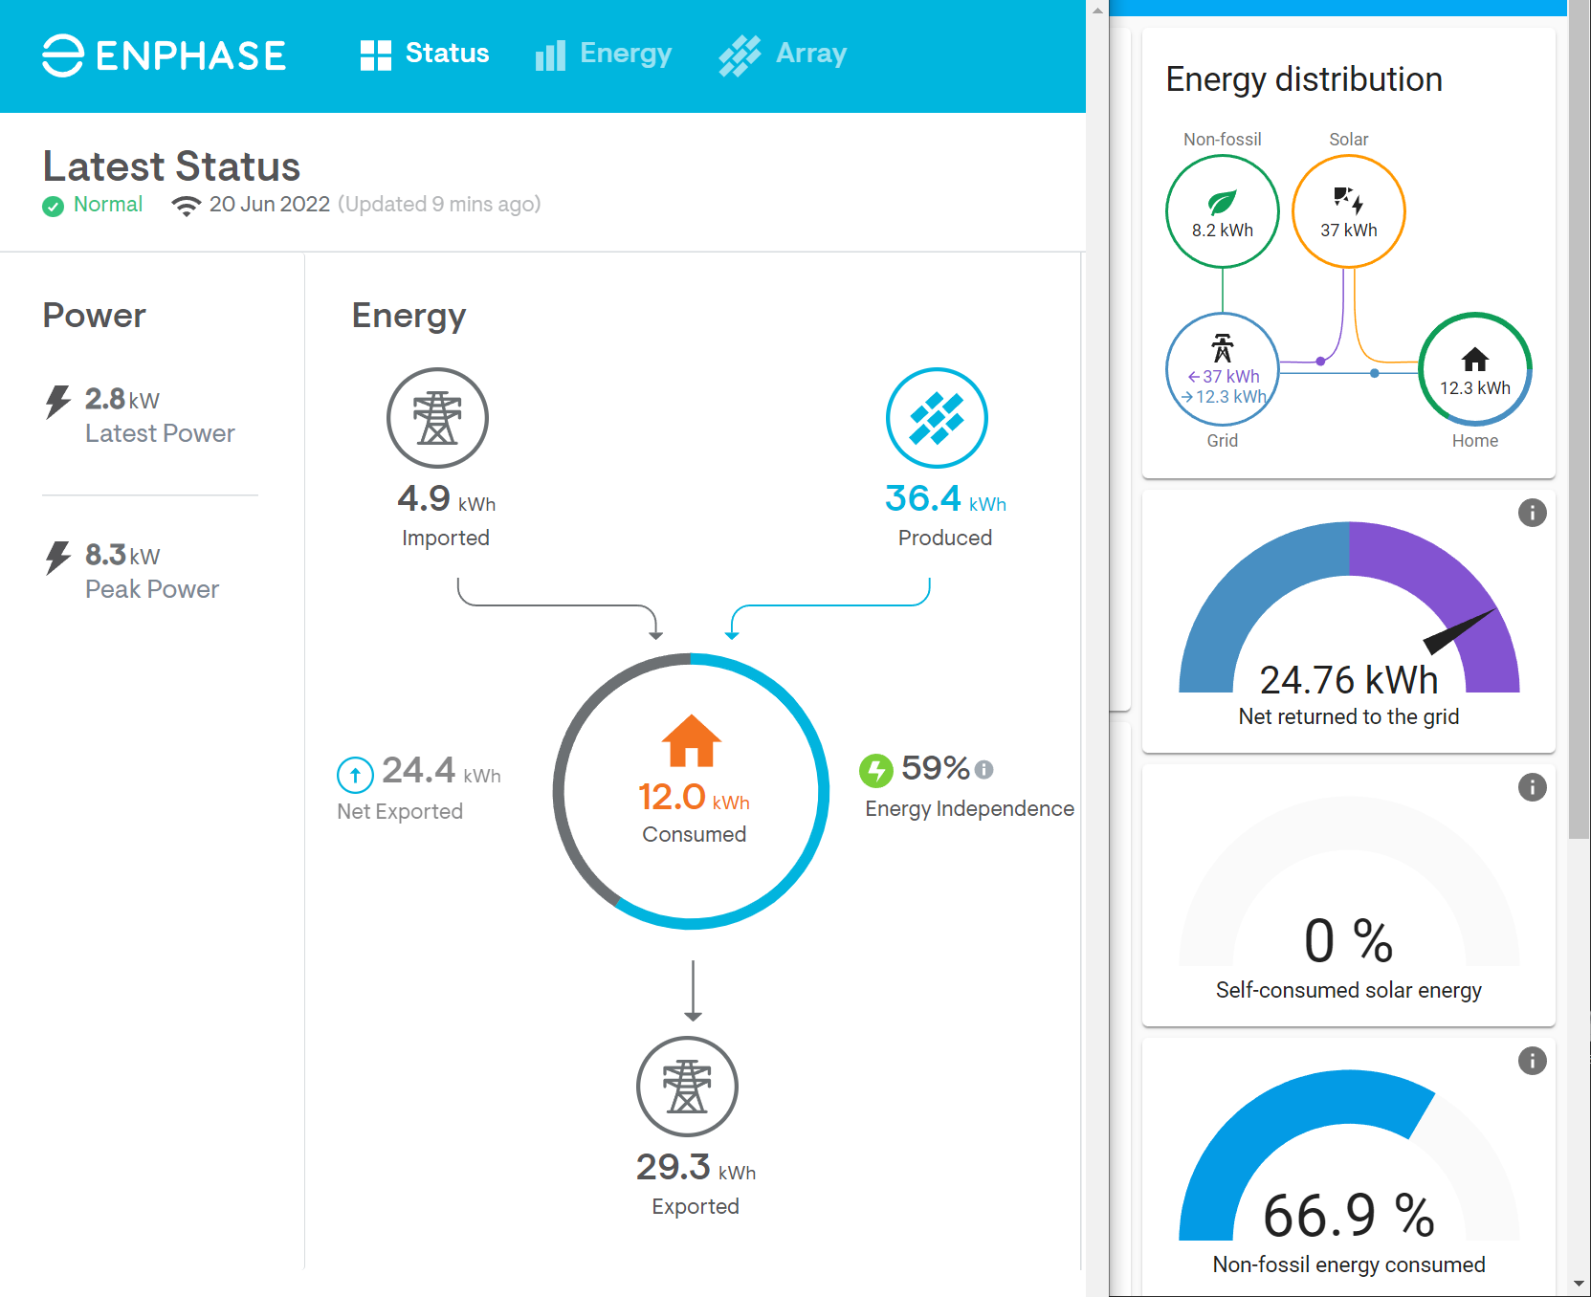The image size is (1591, 1297).
Task: Expand info on Net returned to the grid
Action: [1532, 514]
